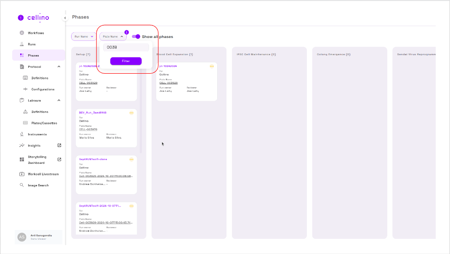The image size is (450, 254).
Task: Open the three-dot menu on the DEV_Run card
Action: tap(131, 113)
